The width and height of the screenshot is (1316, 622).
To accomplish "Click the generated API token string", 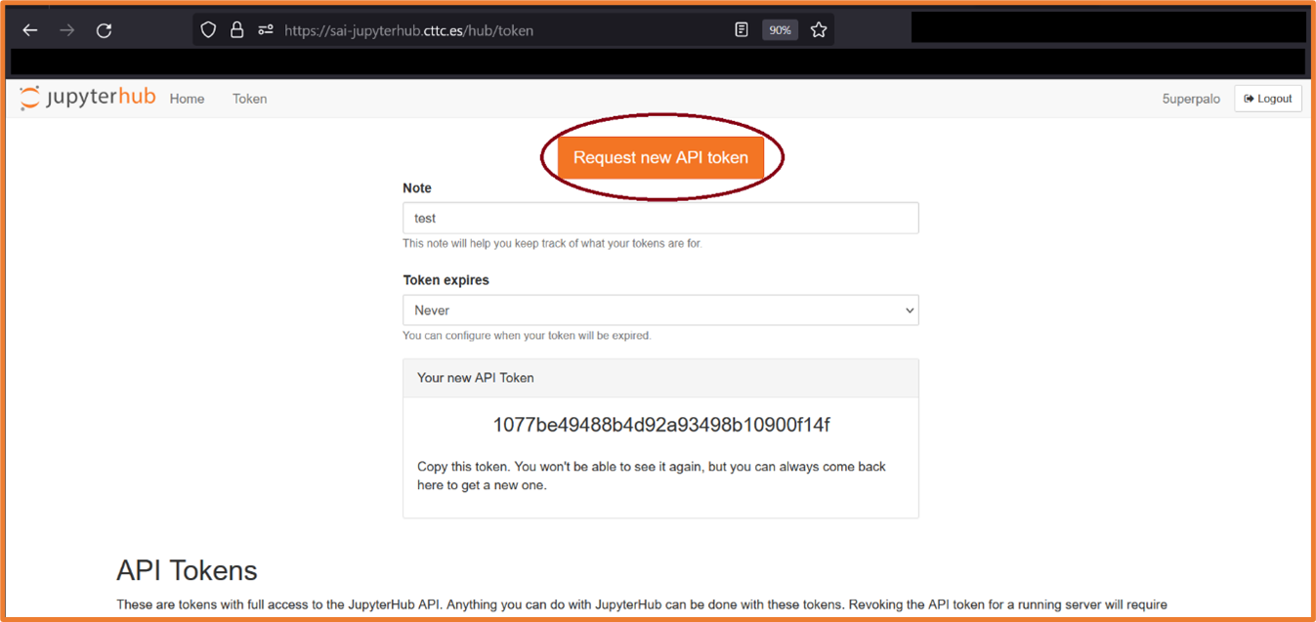I will point(660,425).
